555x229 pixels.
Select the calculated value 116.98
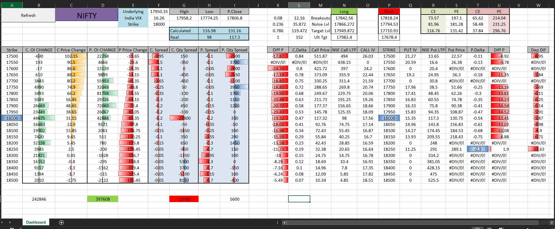coord(209,31)
